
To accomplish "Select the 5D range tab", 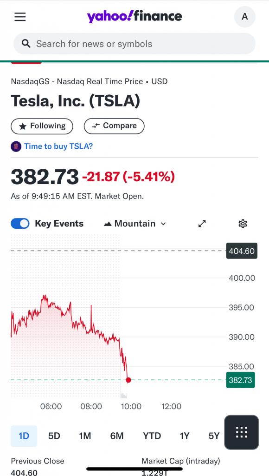I will (x=54, y=436).
